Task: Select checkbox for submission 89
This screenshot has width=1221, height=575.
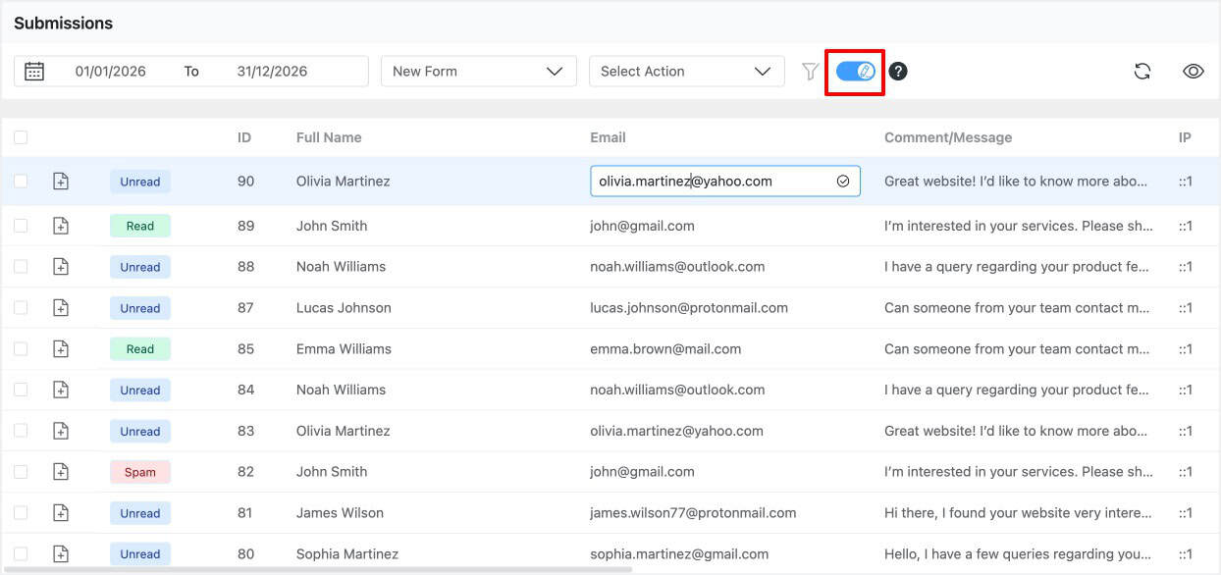Action: click(x=21, y=226)
